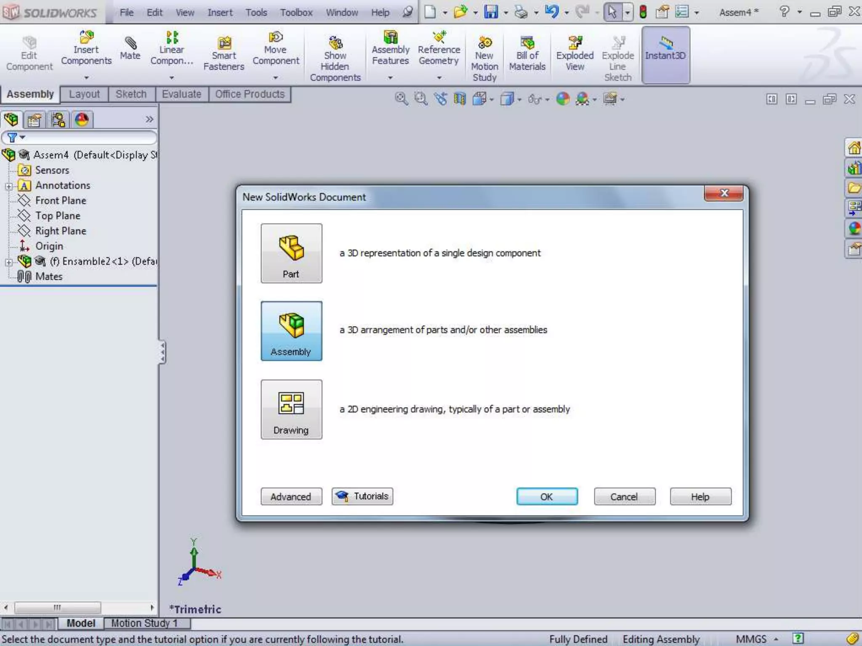Viewport: 862px width, 646px height.
Task: Open the ConfigurationManager tab icon
Action: coord(58,120)
